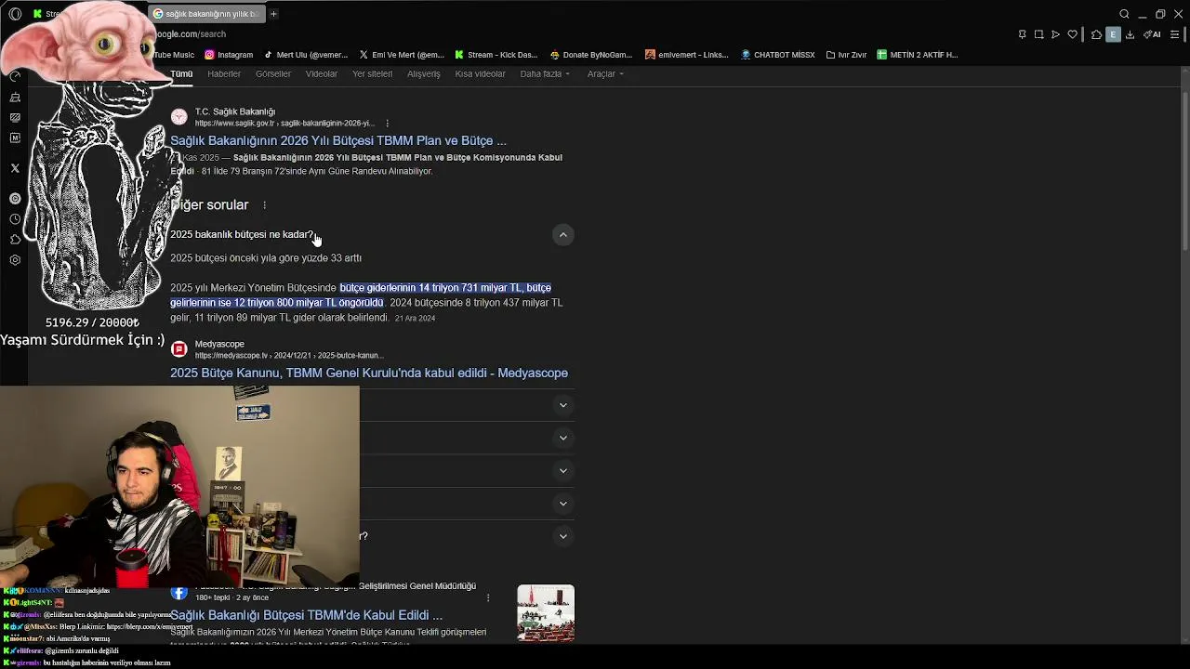The image size is (1190, 669).
Task: Open the Ivır Zıvır bookmarks folder
Action: (x=847, y=55)
